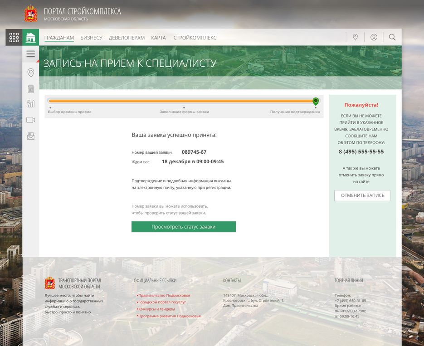Image resolution: width=424 pixels, height=346 pixels.
Task: Click appointment time 18 декабря в 09:00-09:45
Action: pyautogui.click(x=193, y=161)
